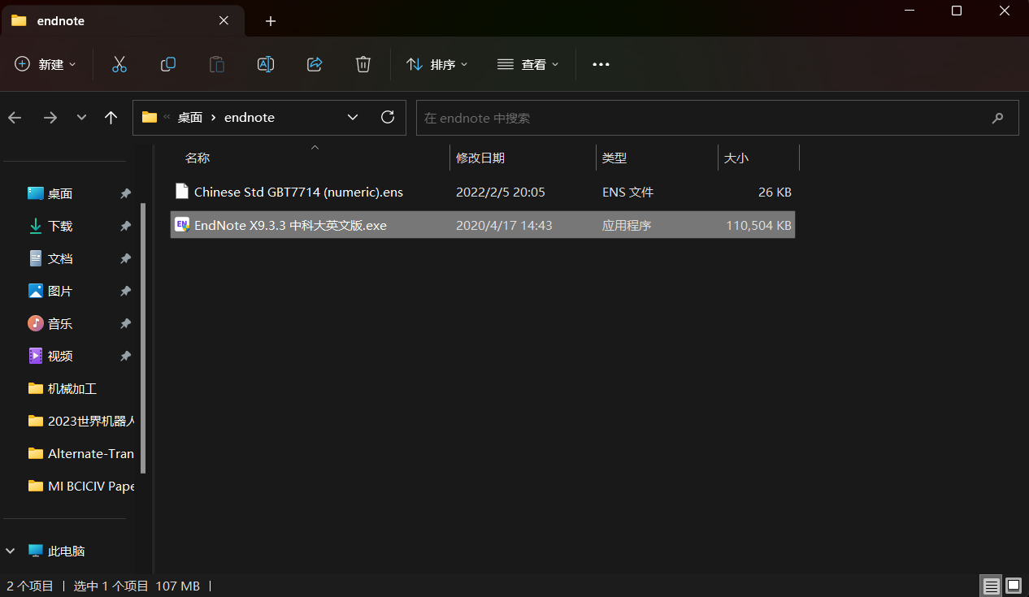This screenshot has height=597, width=1029.
Task: Click the EndNote exe file icon
Action: tap(182, 225)
